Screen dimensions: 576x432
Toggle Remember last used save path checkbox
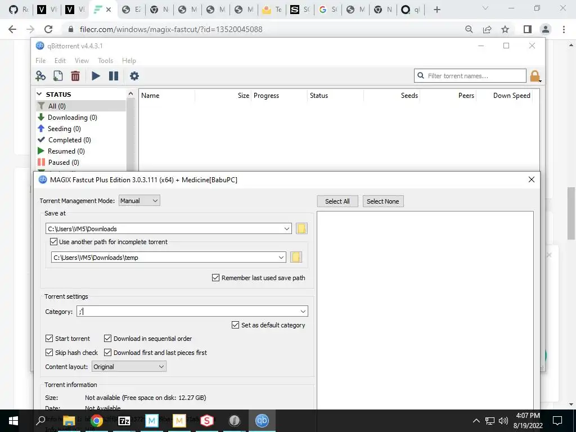coord(215,278)
